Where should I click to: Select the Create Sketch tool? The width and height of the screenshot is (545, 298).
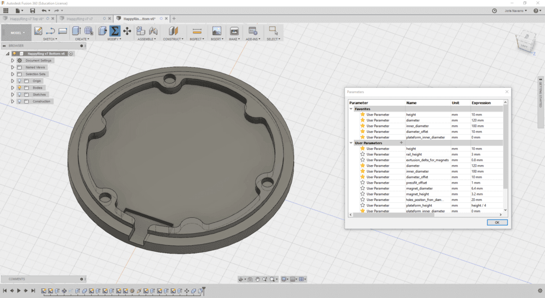[38, 31]
